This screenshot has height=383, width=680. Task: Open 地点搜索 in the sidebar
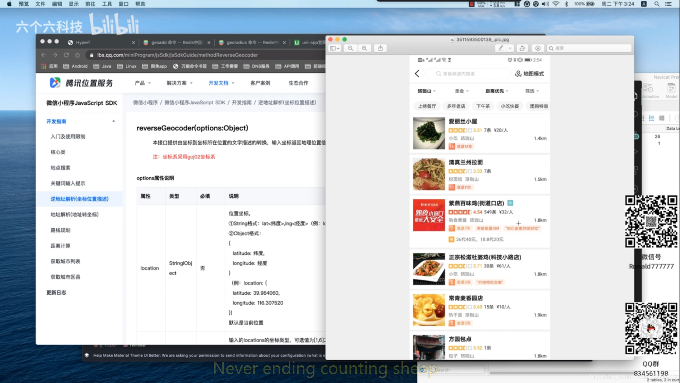(61, 168)
